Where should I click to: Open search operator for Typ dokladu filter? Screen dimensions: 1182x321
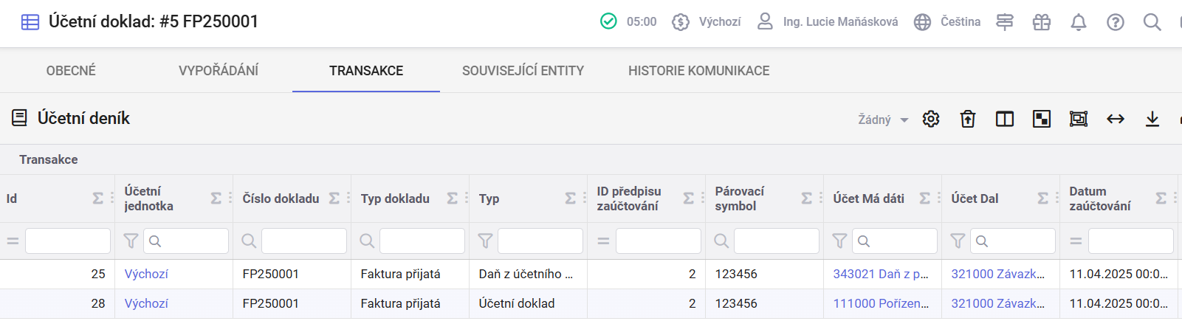tap(367, 241)
